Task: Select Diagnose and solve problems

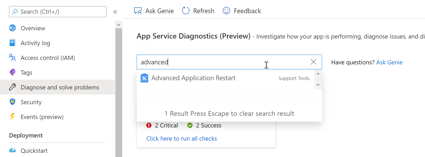Action: [57, 87]
